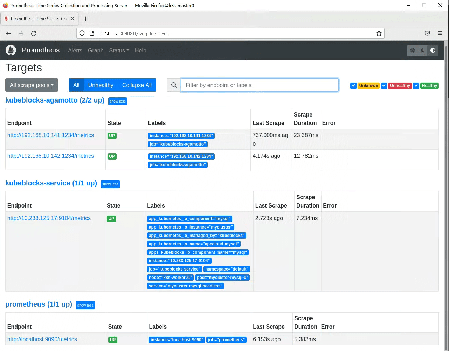This screenshot has height=351, width=449.
Task: Collapse prometheus pool with show less
Action: pyautogui.click(x=85, y=305)
